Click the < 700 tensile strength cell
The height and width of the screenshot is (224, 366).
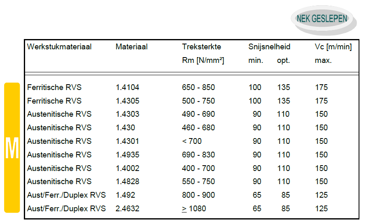point(192,141)
